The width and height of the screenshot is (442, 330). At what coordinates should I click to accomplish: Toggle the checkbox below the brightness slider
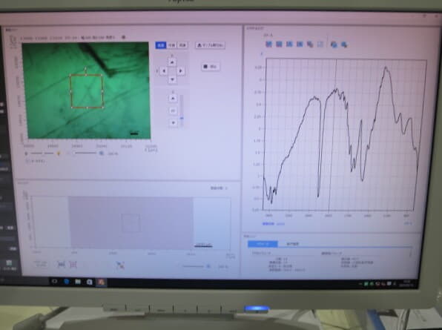point(27,161)
